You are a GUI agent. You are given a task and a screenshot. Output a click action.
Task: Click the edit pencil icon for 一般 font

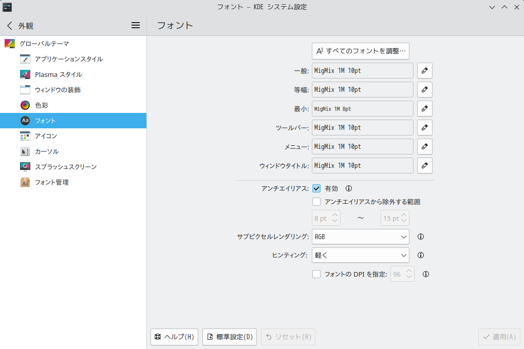point(424,71)
